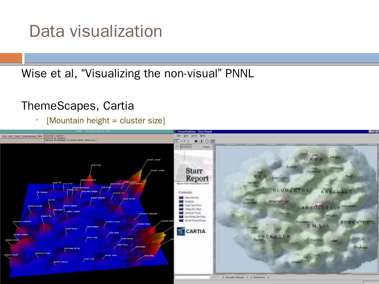Click the half-circle contrast icon in toolbar
Screen dimensions: 379x284
[x=202, y=141]
